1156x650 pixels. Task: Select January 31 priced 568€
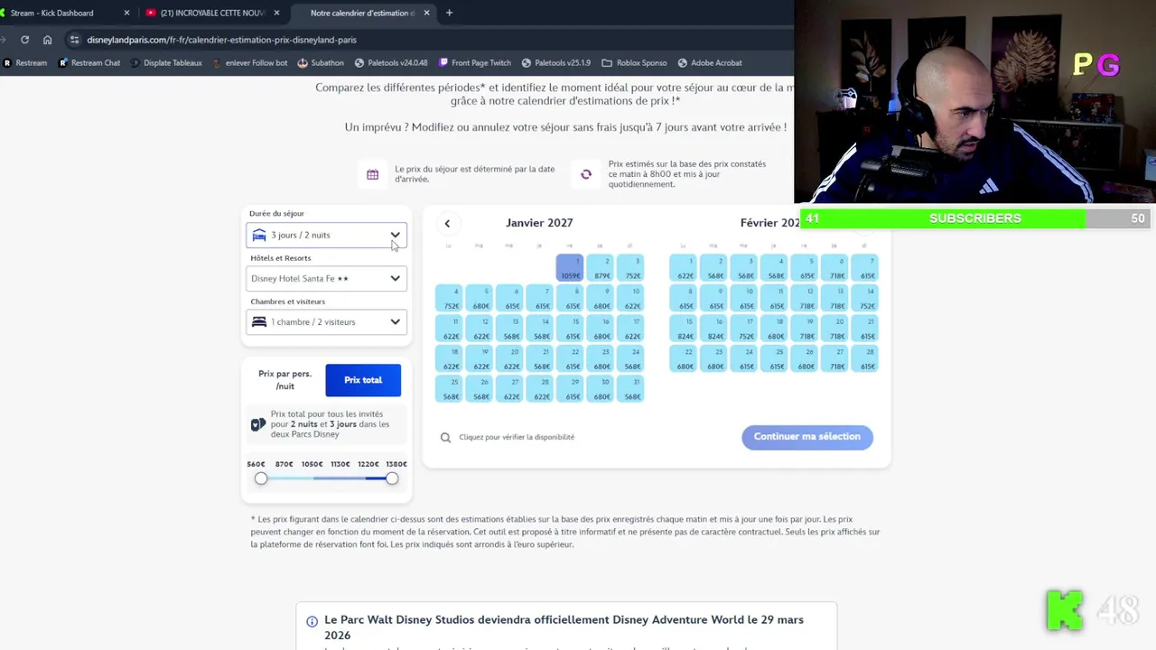630,389
